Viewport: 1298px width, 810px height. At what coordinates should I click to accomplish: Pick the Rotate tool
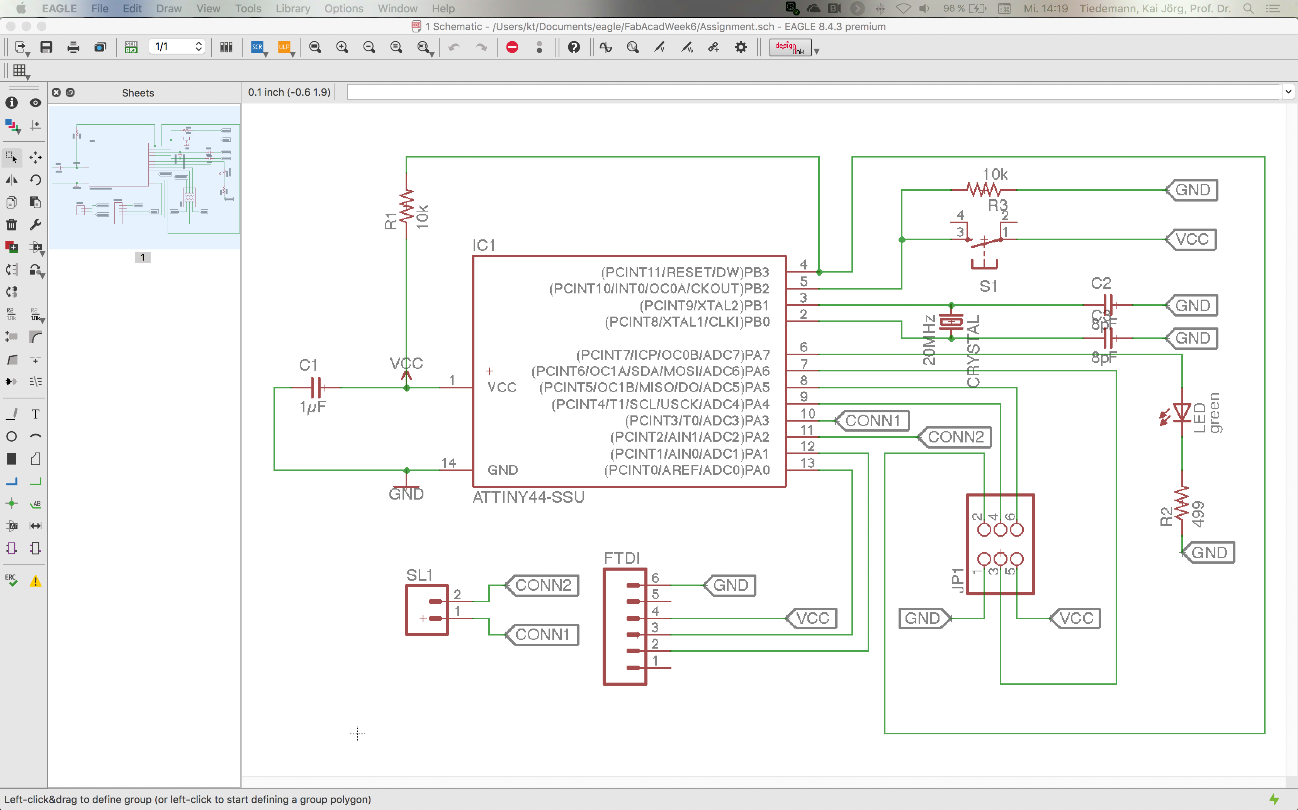click(36, 180)
